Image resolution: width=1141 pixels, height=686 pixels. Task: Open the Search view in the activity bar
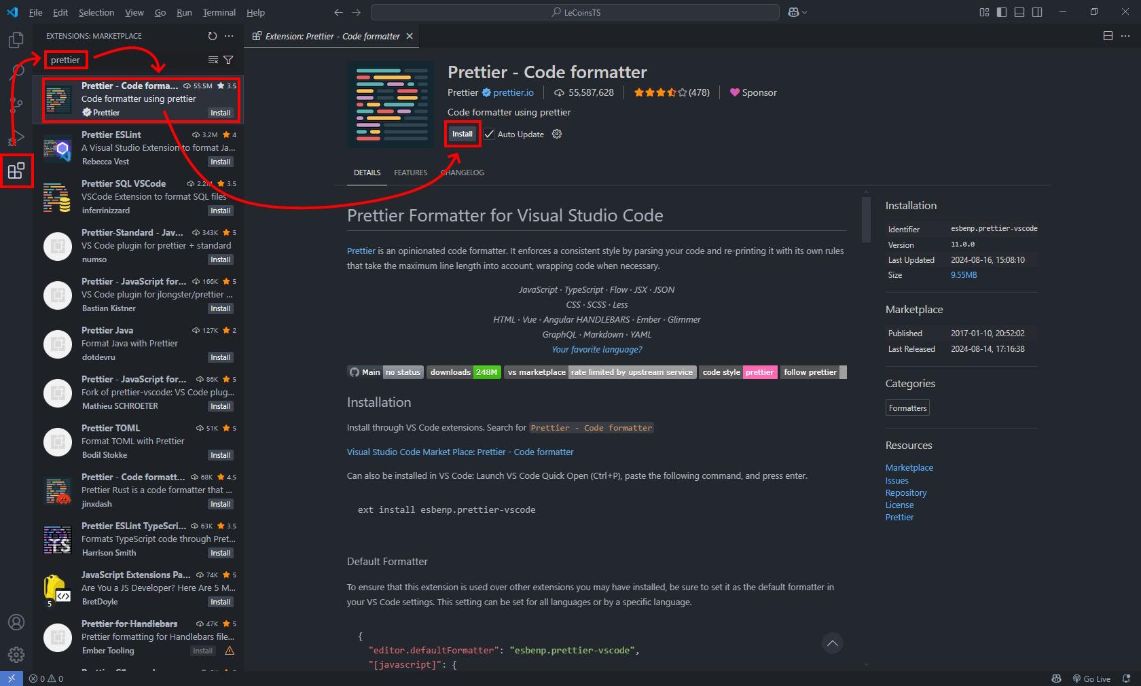pyautogui.click(x=16, y=72)
